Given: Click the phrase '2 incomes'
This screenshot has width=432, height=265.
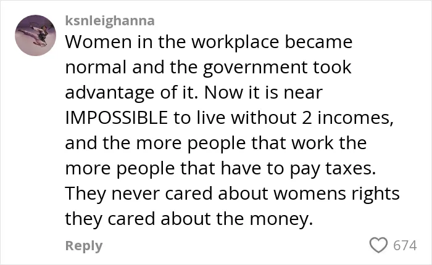Looking at the screenshot, I should click(347, 118).
